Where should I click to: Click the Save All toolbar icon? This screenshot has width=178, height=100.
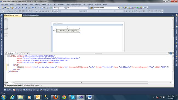pos(19,8)
